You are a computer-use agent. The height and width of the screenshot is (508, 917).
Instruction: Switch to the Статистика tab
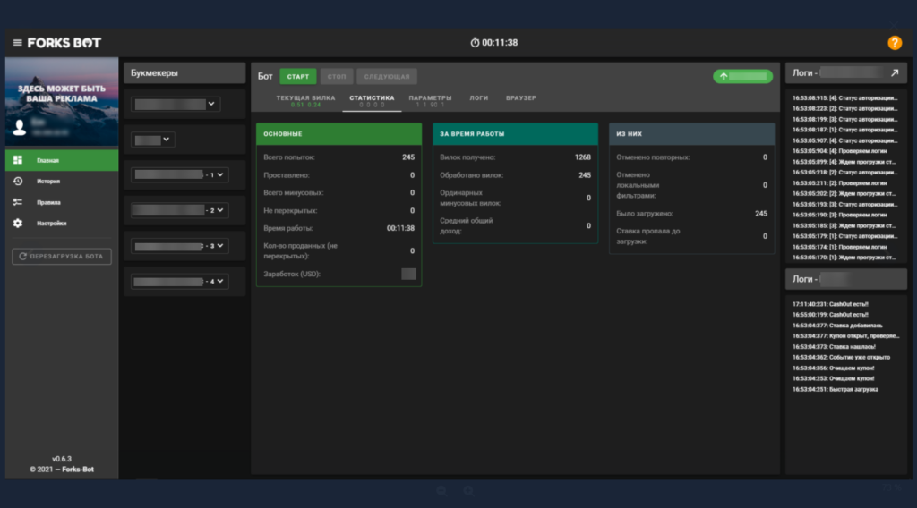tap(372, 100)
